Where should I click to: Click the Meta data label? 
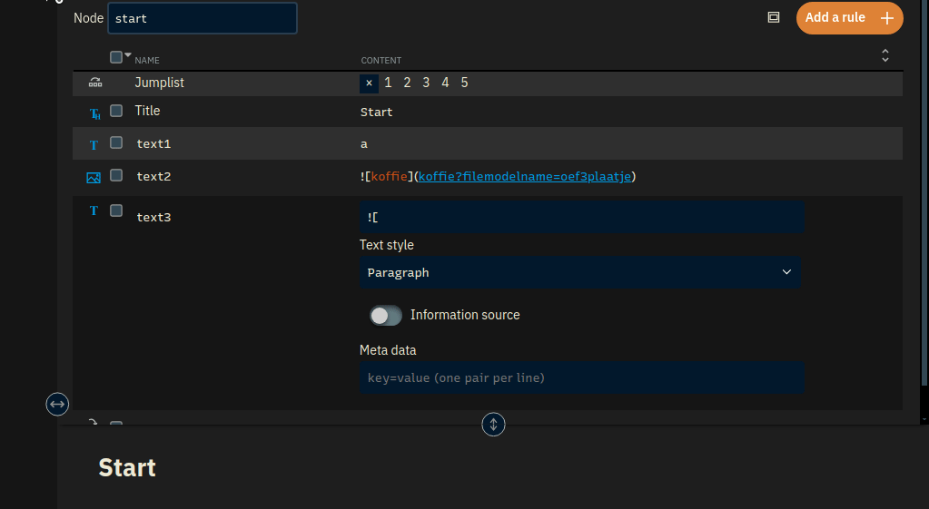point(388,350)
